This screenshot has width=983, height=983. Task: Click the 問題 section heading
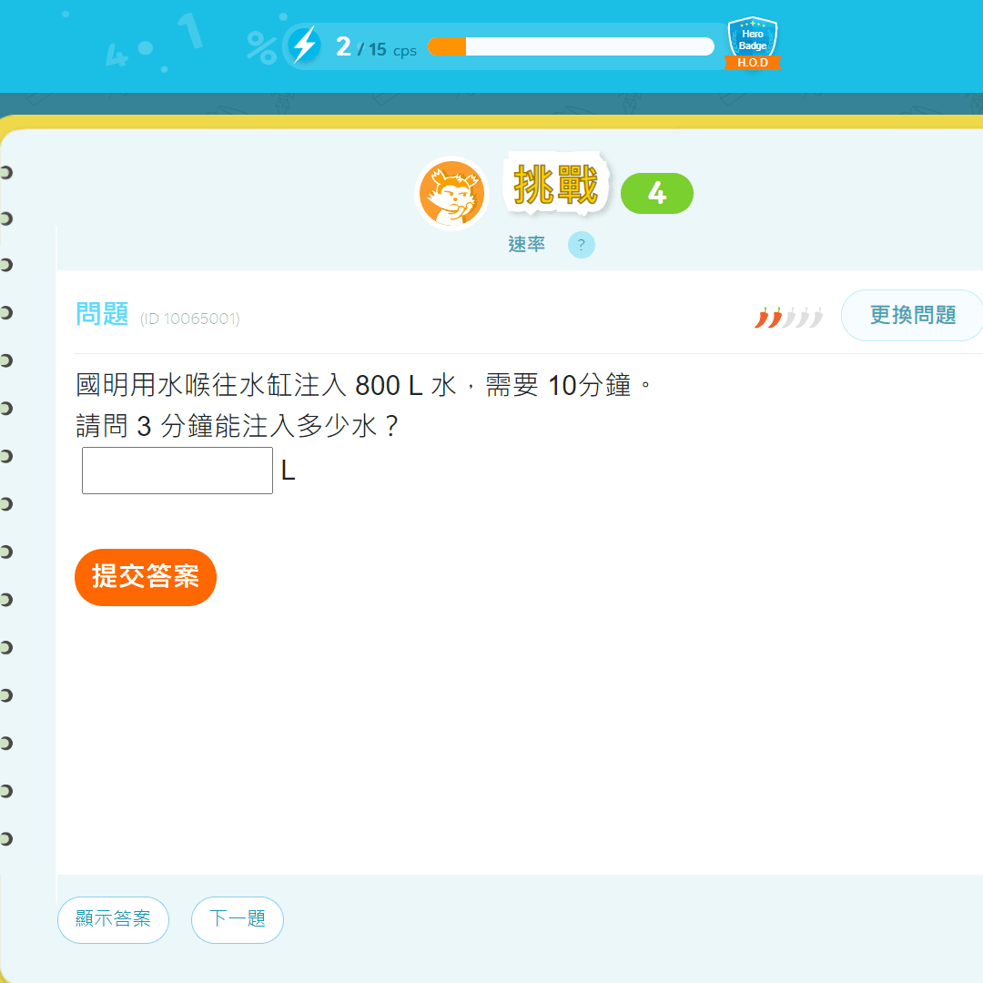[x=102, y=315]
